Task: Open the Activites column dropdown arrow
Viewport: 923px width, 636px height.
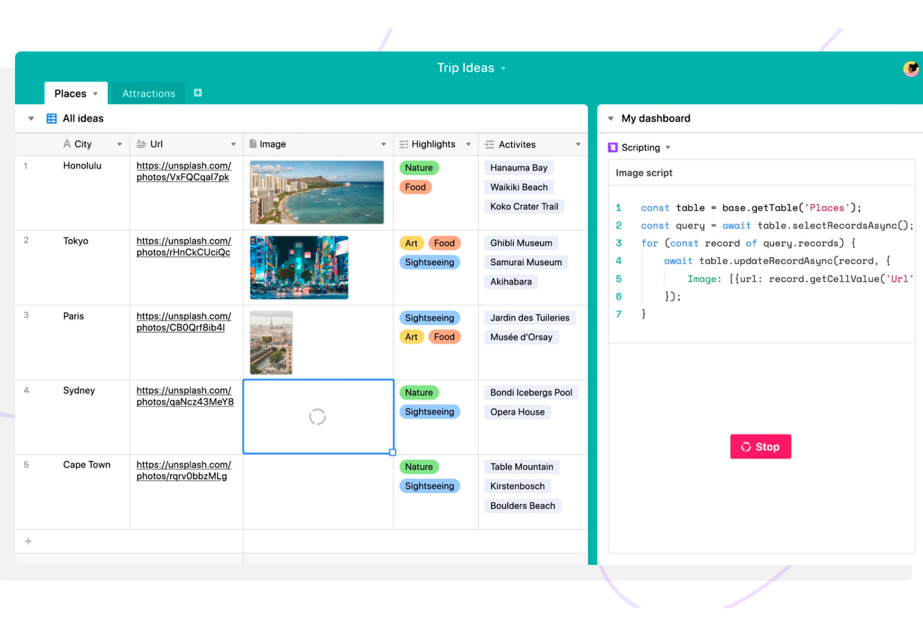Action: (x=578, y=144)
